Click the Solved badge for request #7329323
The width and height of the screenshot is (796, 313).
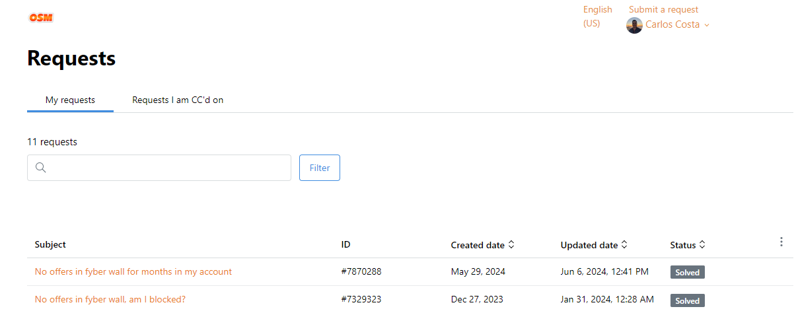tap(688, 300)
